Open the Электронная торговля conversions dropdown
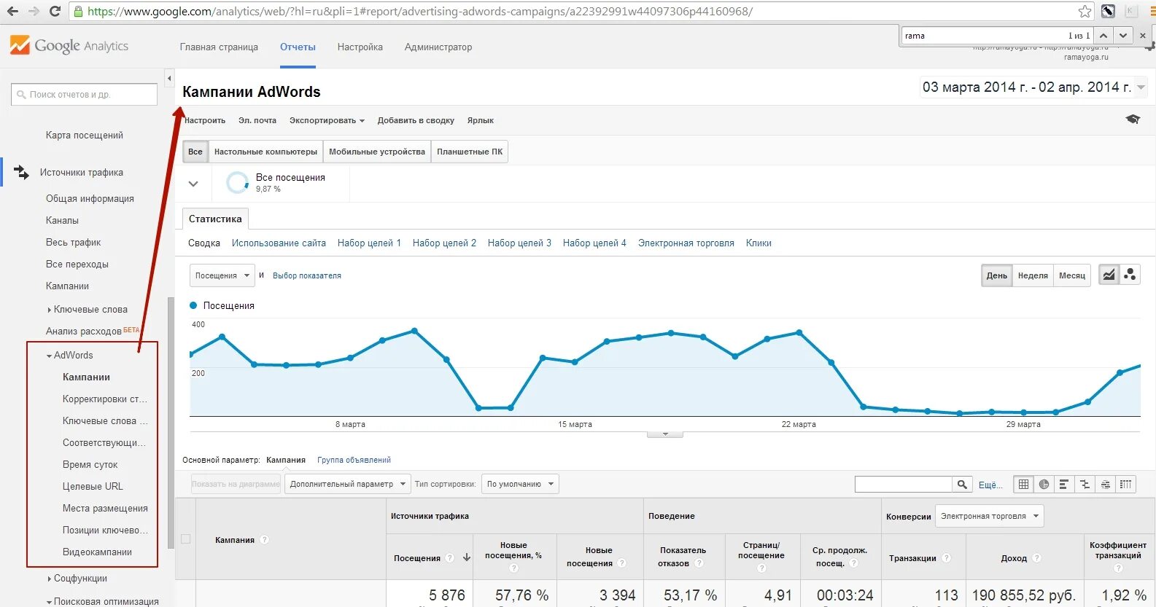Image resolution: width=1156 pixels, height=607 pixels. click(989, 516)
